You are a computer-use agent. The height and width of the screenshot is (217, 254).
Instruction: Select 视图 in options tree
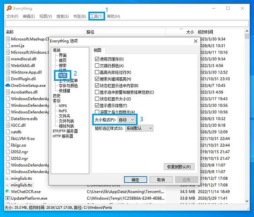(x=62, y=76)
